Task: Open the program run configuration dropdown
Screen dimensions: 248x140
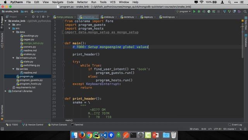Action: pos(183,11)
